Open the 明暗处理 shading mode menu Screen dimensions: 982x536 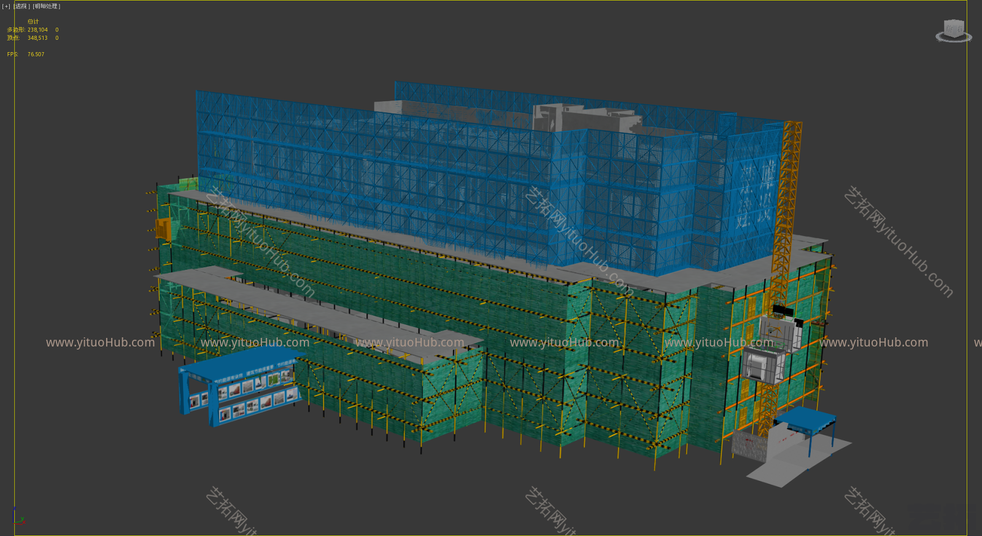47,6
